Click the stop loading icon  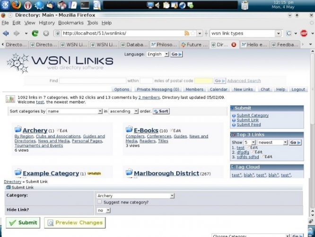click(46, 34)
